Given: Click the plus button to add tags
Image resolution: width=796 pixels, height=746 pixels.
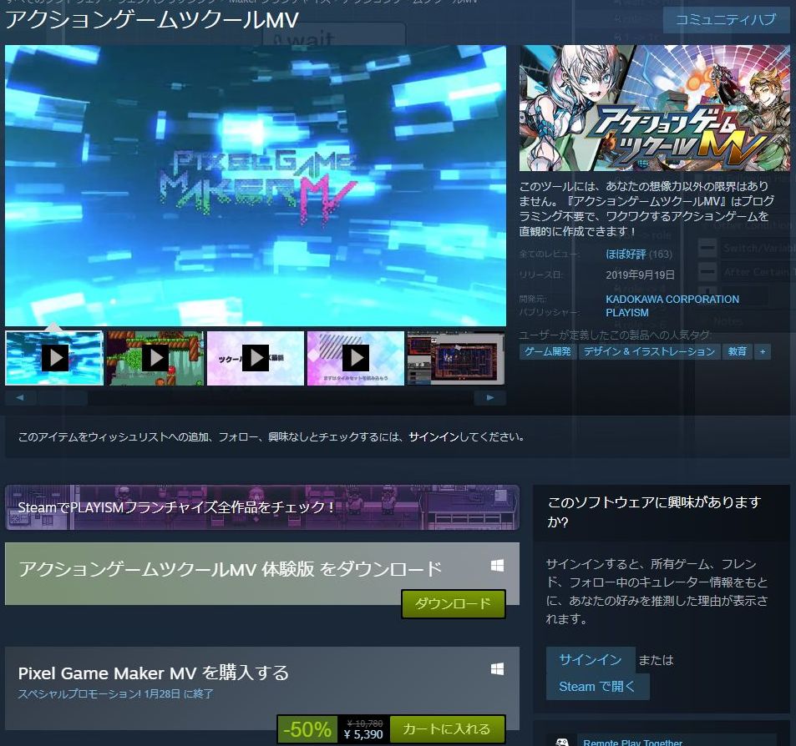Looking at the screenshot, I should click(763, 351).
